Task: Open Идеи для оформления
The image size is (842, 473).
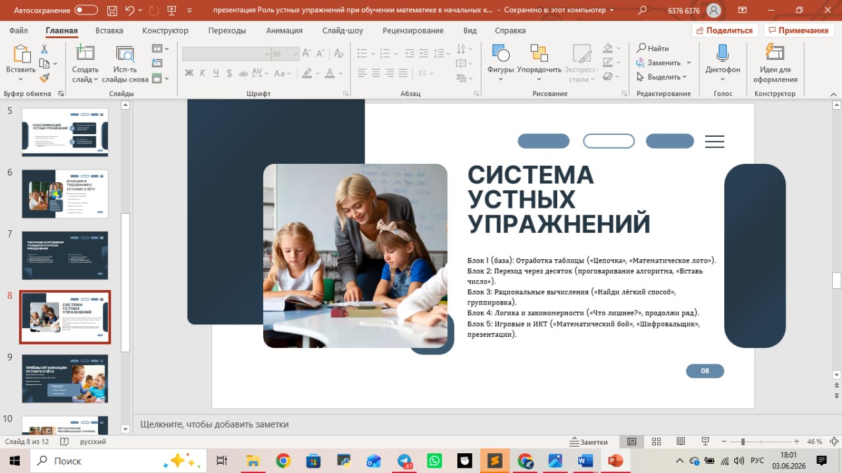Action: click(x=775, y=64)
